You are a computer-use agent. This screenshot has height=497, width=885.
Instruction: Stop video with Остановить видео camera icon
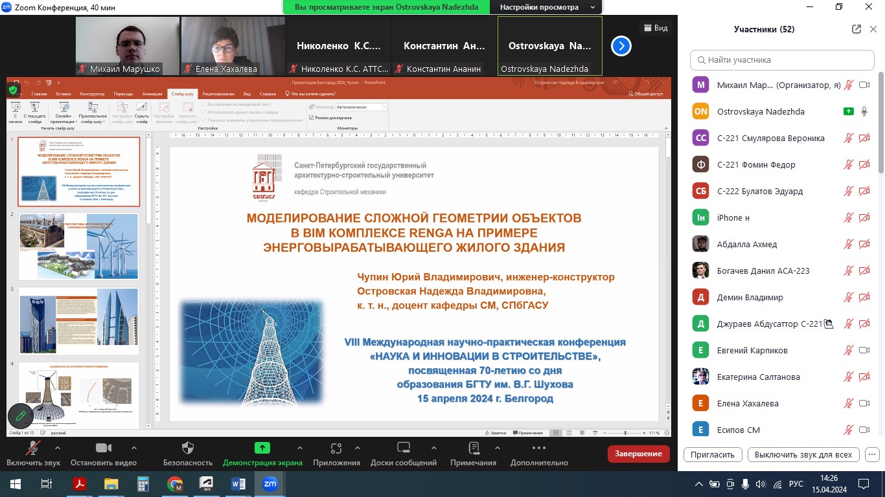(x=104, y=448)
